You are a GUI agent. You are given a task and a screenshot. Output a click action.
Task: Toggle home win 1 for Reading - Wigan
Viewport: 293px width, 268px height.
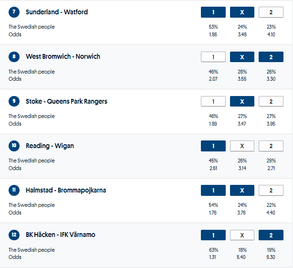(213, 146)
